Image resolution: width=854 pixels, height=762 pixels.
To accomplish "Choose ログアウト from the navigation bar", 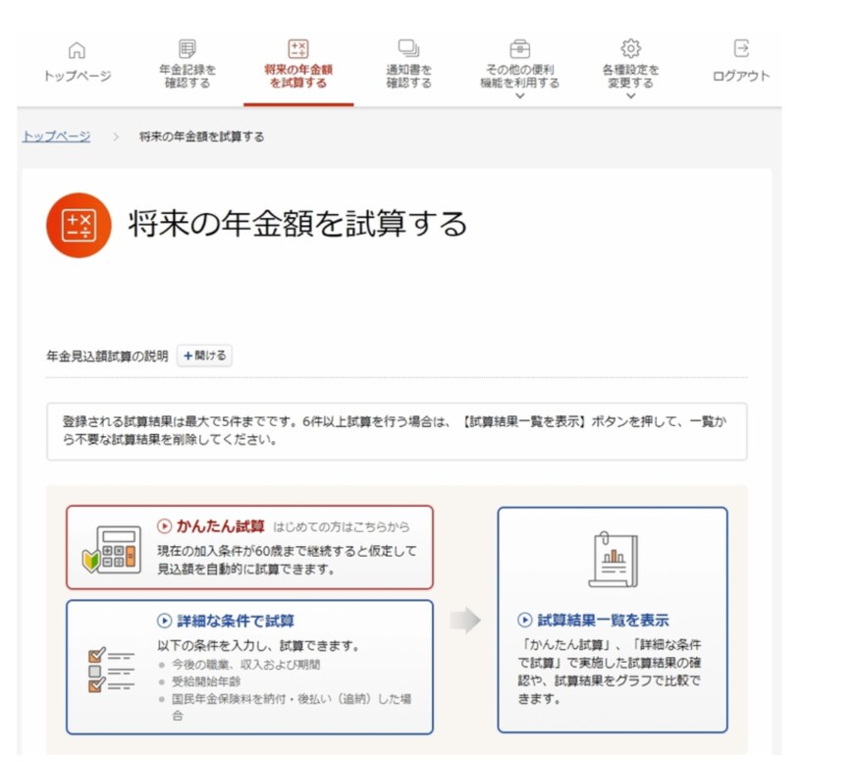I will pyautogui.click(x=743, y=77).
